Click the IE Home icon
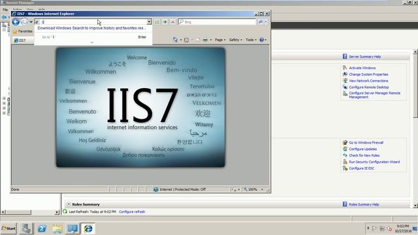This screenshot has height=235, width=418. coord(175,40)
